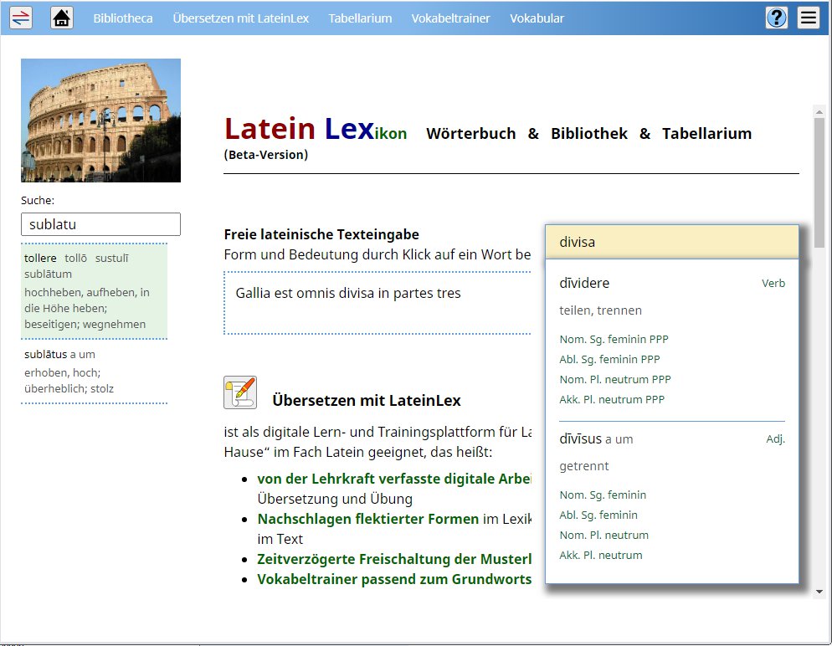Open the hamburger menu icon
The image size is (832, 646).
808,18
